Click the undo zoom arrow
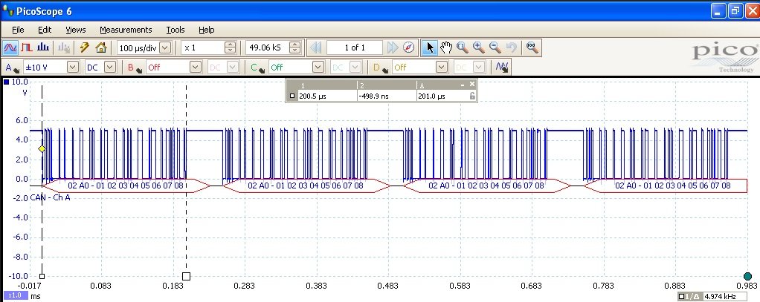Viewport: 760px width, 302px height. (x=512, y=47)
